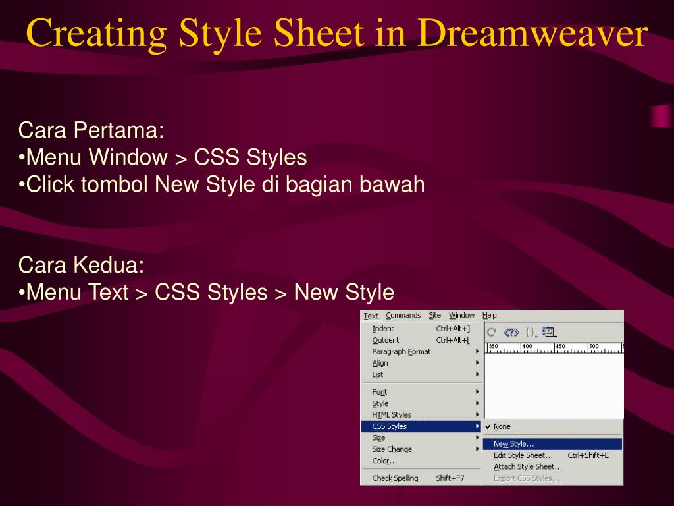Screen dimensions: 674x506
Task: Open the Reference <?> icon
Action: click(x=511, y=332)
